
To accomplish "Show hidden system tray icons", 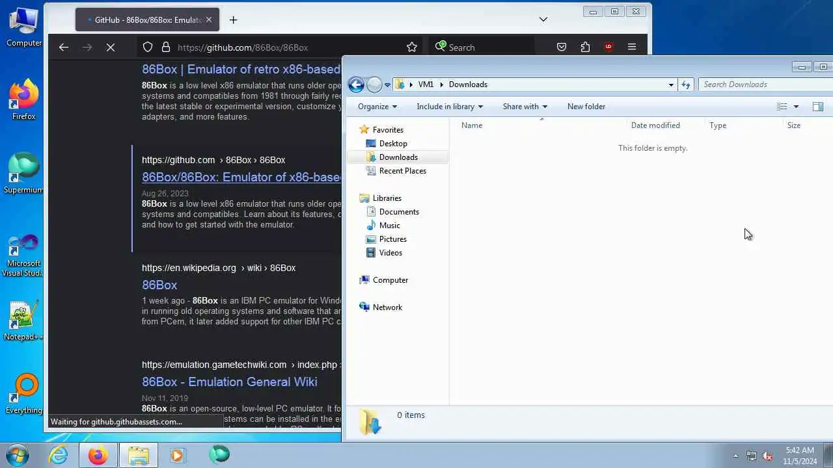I will tap(735, 456).
